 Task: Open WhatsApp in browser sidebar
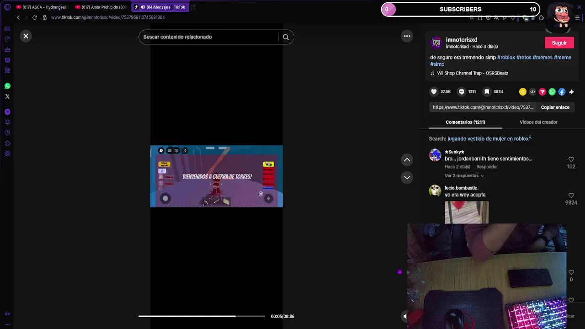click(7, 86)
